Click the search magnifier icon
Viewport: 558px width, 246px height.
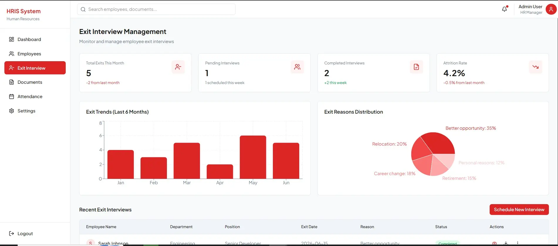[x=83, y=9]
